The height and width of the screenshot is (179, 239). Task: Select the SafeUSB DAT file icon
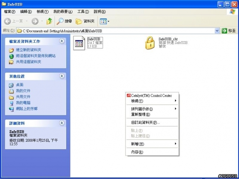click(79, 43)
